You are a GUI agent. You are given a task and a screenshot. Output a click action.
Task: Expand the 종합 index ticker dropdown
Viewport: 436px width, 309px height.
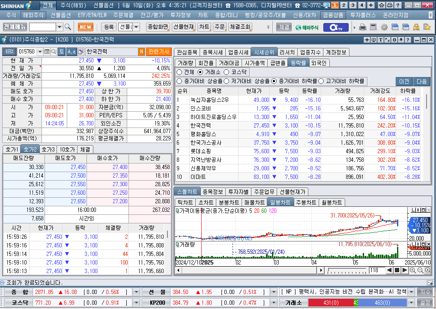point(136,292)
